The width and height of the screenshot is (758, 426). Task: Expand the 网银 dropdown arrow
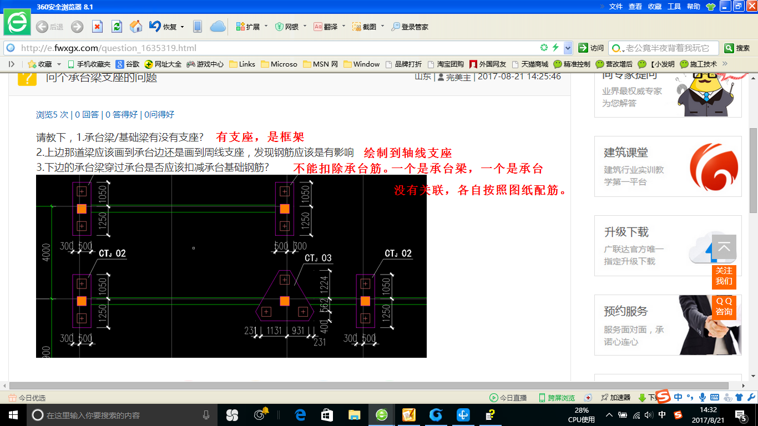pos(305,26)
